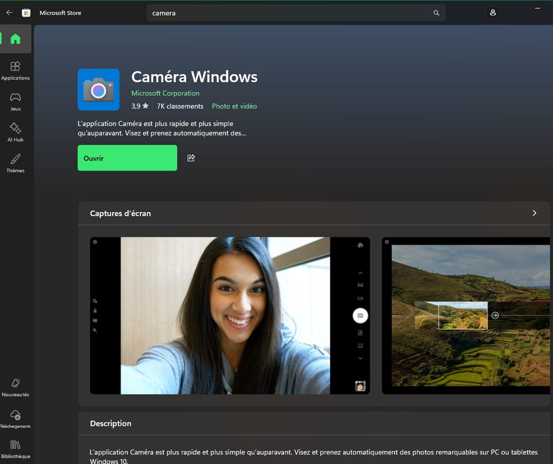Open the Microsoft Corporation publisher link

coord(165,93)
